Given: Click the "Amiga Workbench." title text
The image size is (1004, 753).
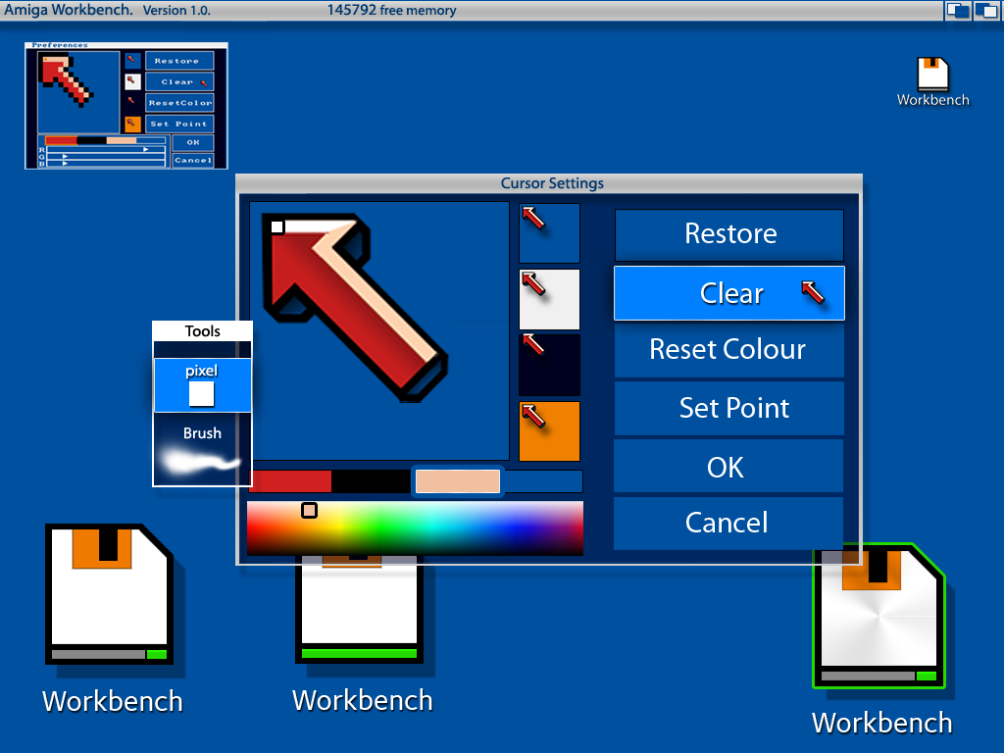Looking at the screenshot, I should pos(69,10).
